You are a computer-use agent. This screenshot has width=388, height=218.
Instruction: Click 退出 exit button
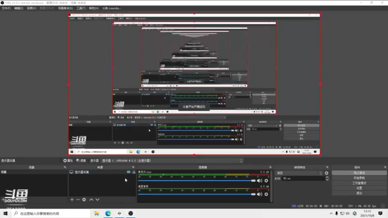(359, 193)
